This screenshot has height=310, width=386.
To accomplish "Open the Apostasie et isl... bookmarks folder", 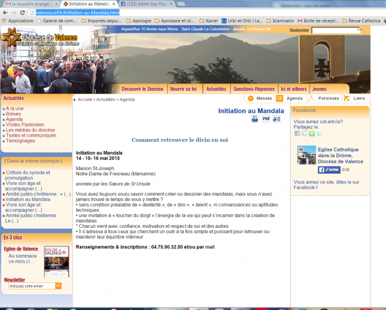I will [174, 21].
